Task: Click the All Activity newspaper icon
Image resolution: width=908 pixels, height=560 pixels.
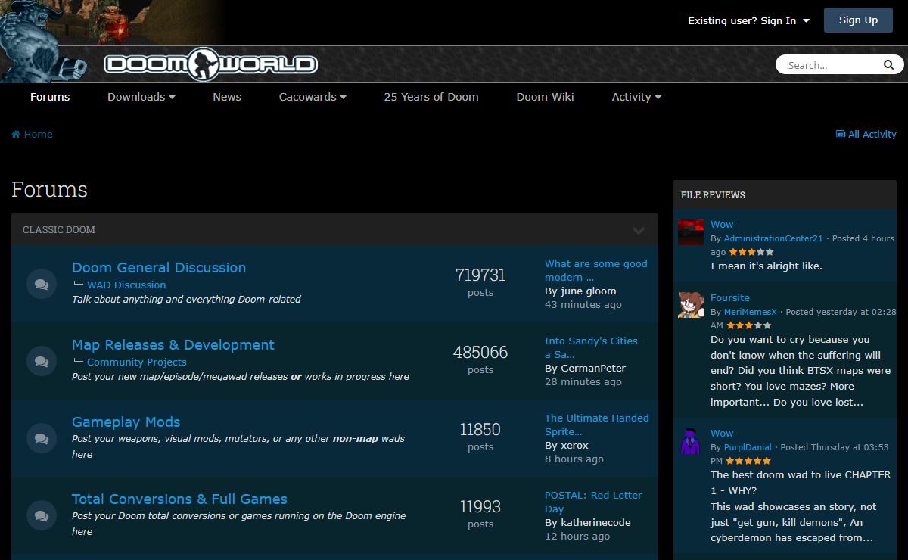Action: coord(841,134)
